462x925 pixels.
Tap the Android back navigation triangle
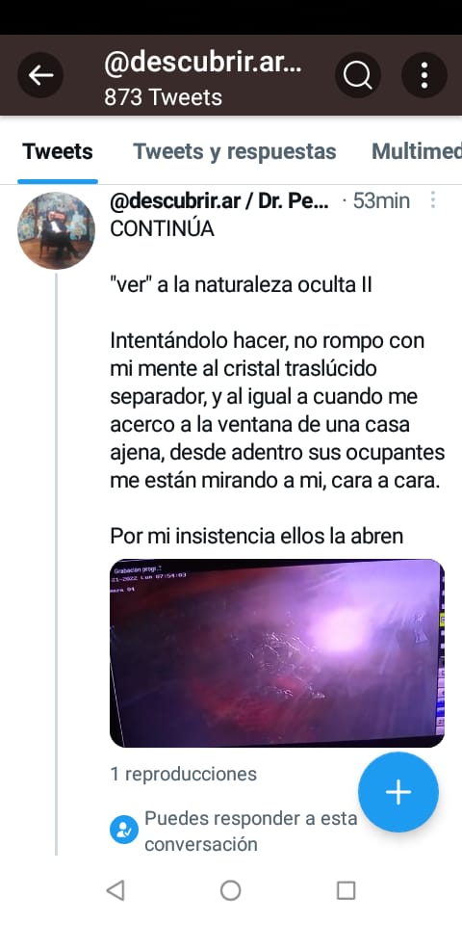click(x=115, y=890)
